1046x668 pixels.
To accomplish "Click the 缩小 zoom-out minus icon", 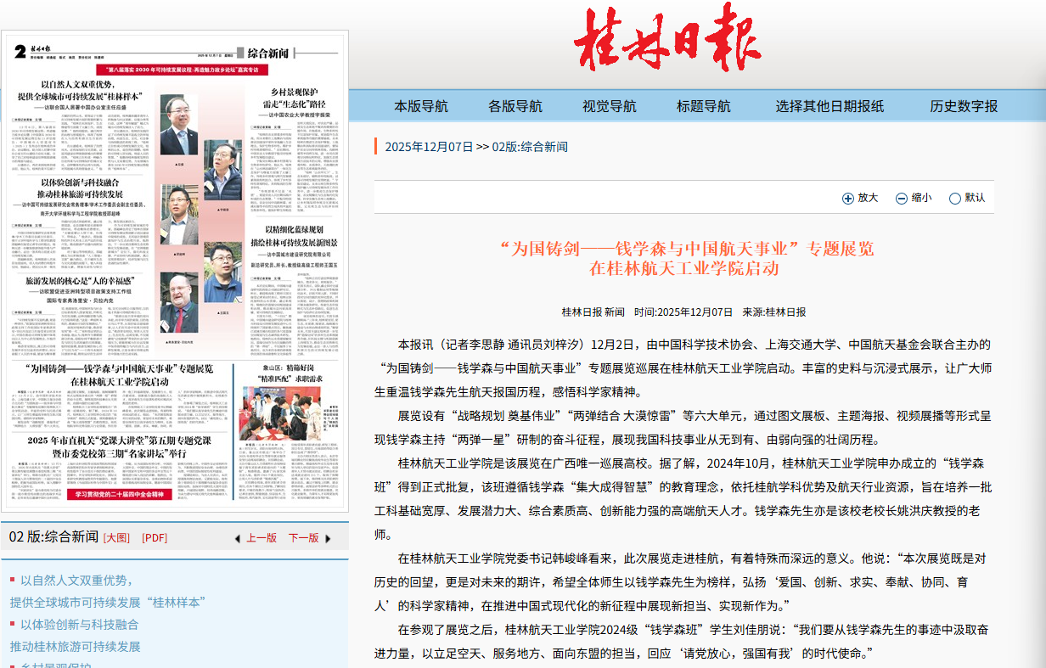I will tap(902, 199).
